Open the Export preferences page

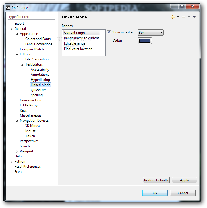19,24
